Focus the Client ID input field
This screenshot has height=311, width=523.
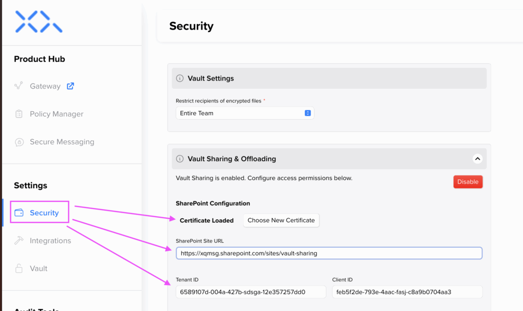[407, 292]
